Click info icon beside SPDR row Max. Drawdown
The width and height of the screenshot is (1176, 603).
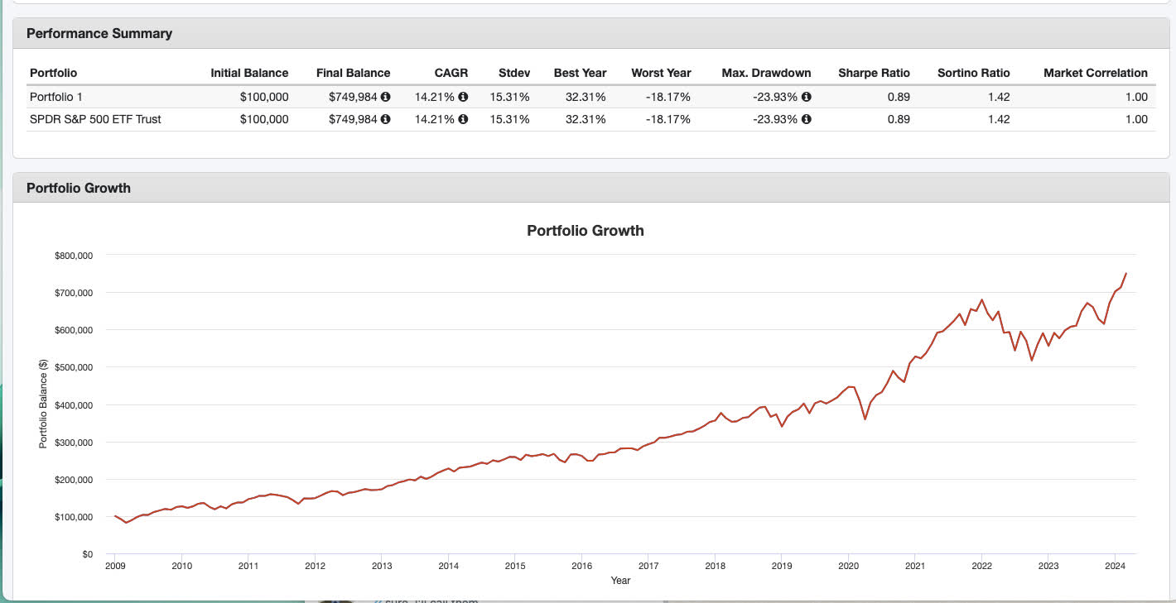[807, 119]
